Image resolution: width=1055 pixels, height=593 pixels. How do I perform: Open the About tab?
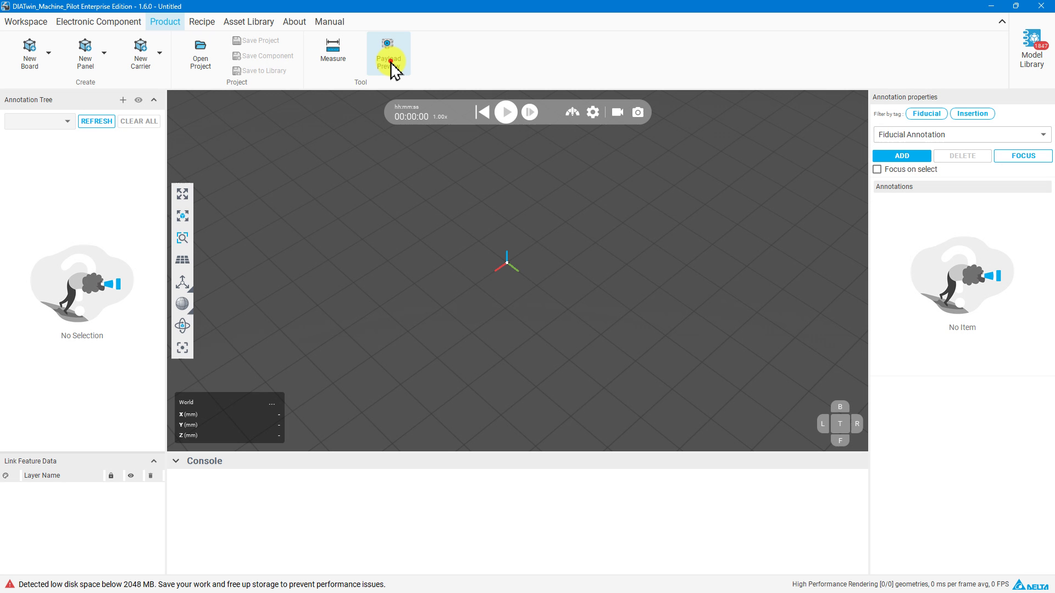tap(294, 22)
